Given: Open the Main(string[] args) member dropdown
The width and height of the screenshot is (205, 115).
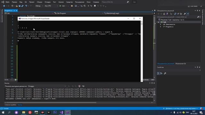Looking at the screenshot, I should coord(128,13).
